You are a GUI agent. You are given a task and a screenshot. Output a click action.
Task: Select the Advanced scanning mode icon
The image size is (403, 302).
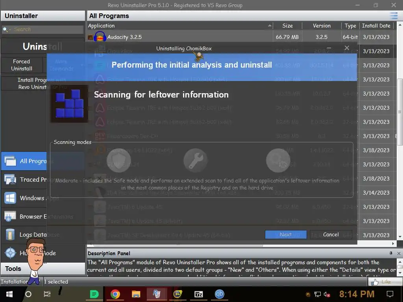tap(278, 160)
